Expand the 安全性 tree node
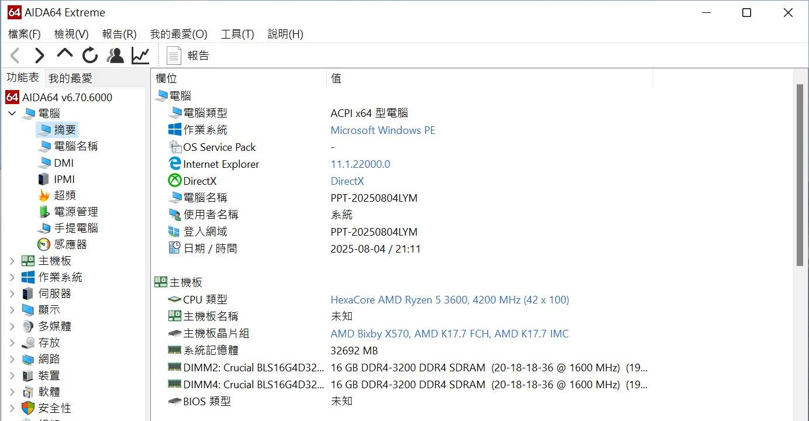The image size is (809, 421). click(12, 408)
